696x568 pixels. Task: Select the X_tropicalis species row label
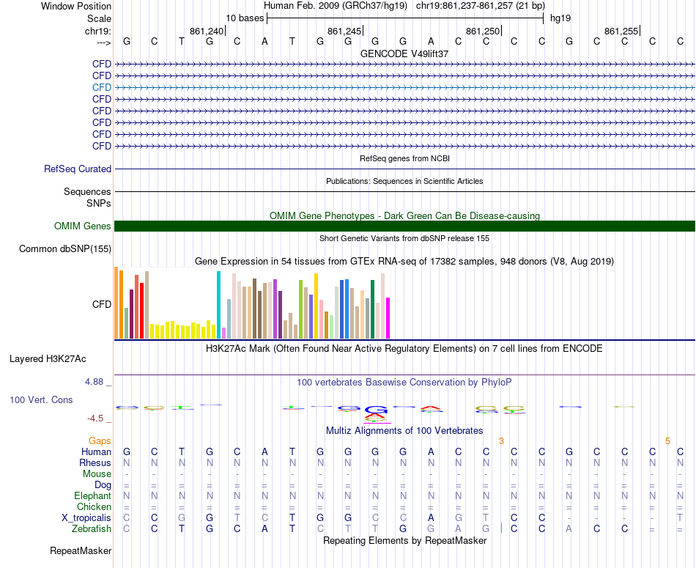point(86,517)
